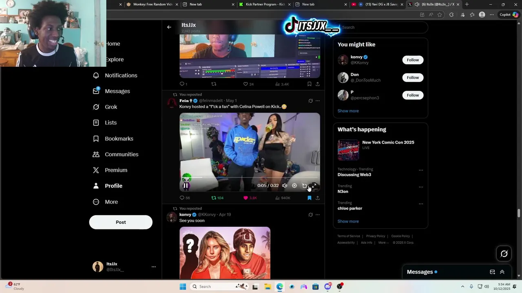Compose new message in Messages drawer
The height and width of the screenshot is (293, 522).
pos(492,272)
